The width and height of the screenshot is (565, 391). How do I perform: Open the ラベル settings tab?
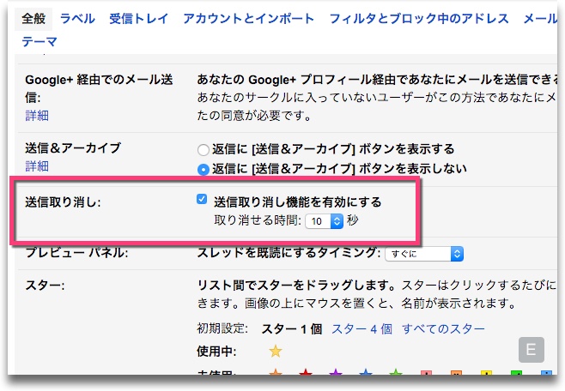pos(77,18)
